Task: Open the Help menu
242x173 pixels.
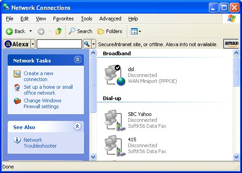Action: coord(133,19)
